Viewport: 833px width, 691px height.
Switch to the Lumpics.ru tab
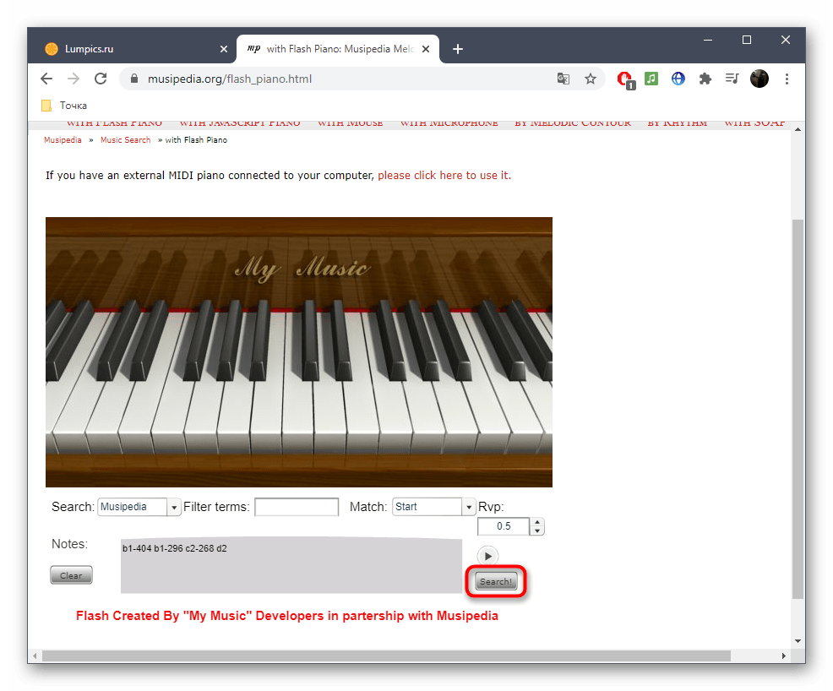[127, 49]
